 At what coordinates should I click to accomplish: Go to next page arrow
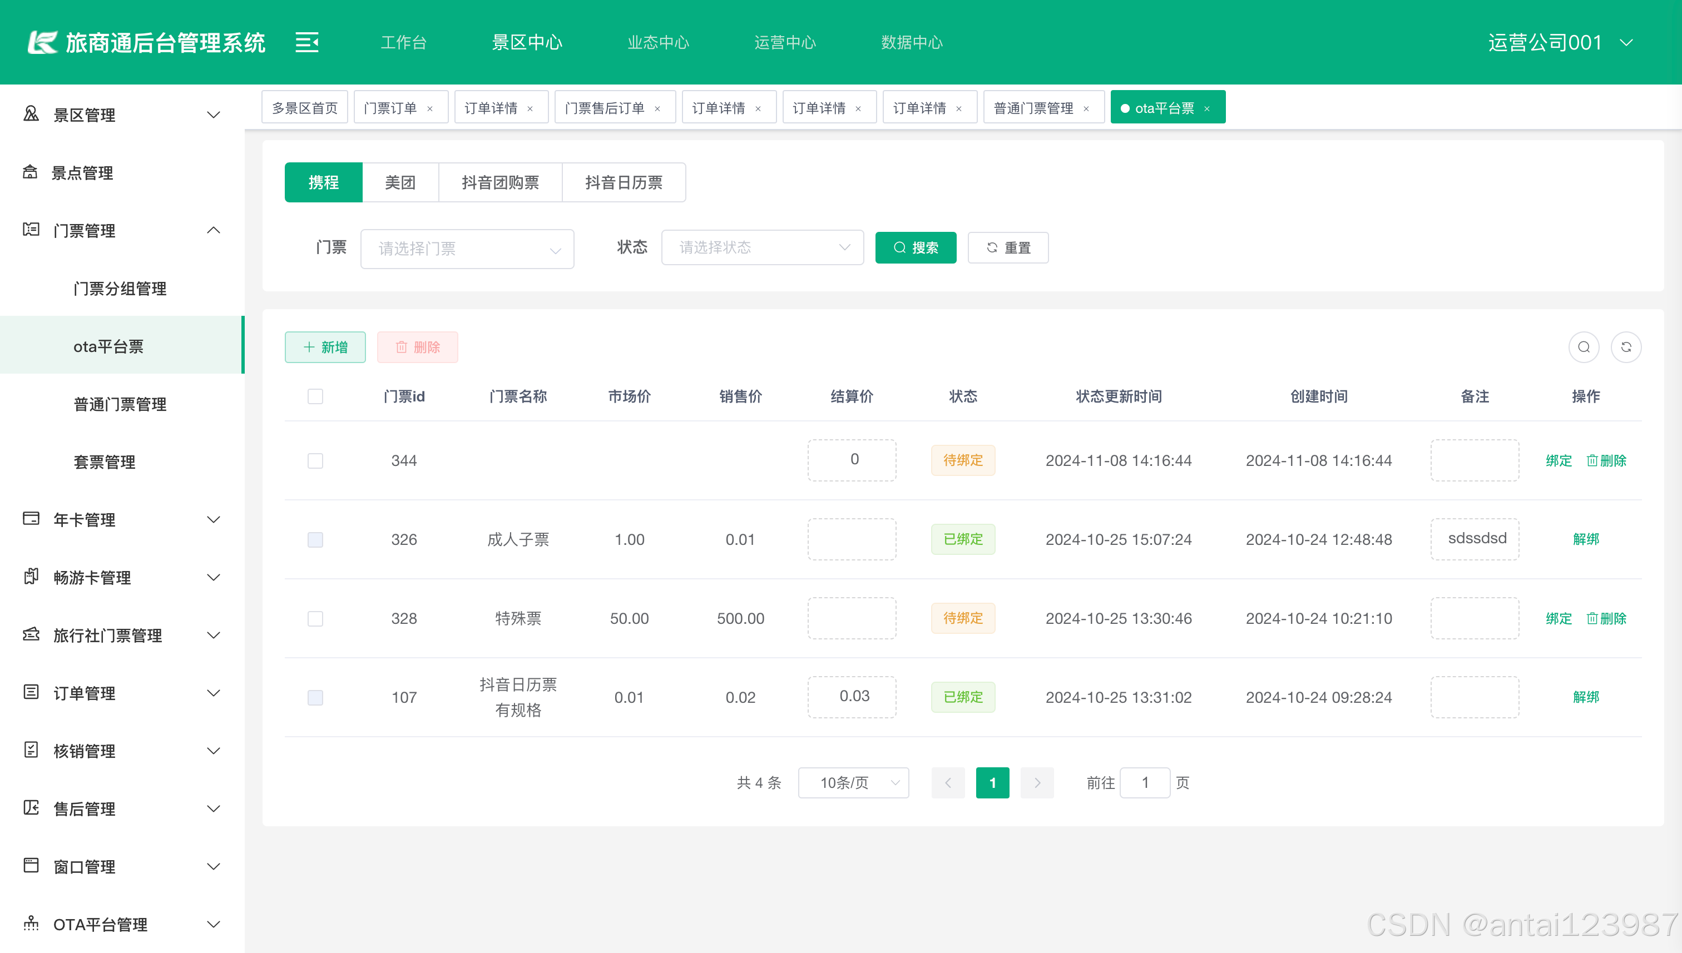pyautogui.click(x=1037, y=783)
